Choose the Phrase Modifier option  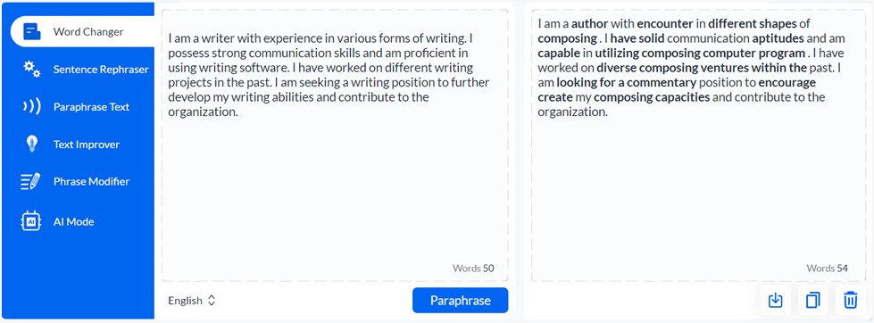pyautogui.click(x=91, y=181)
